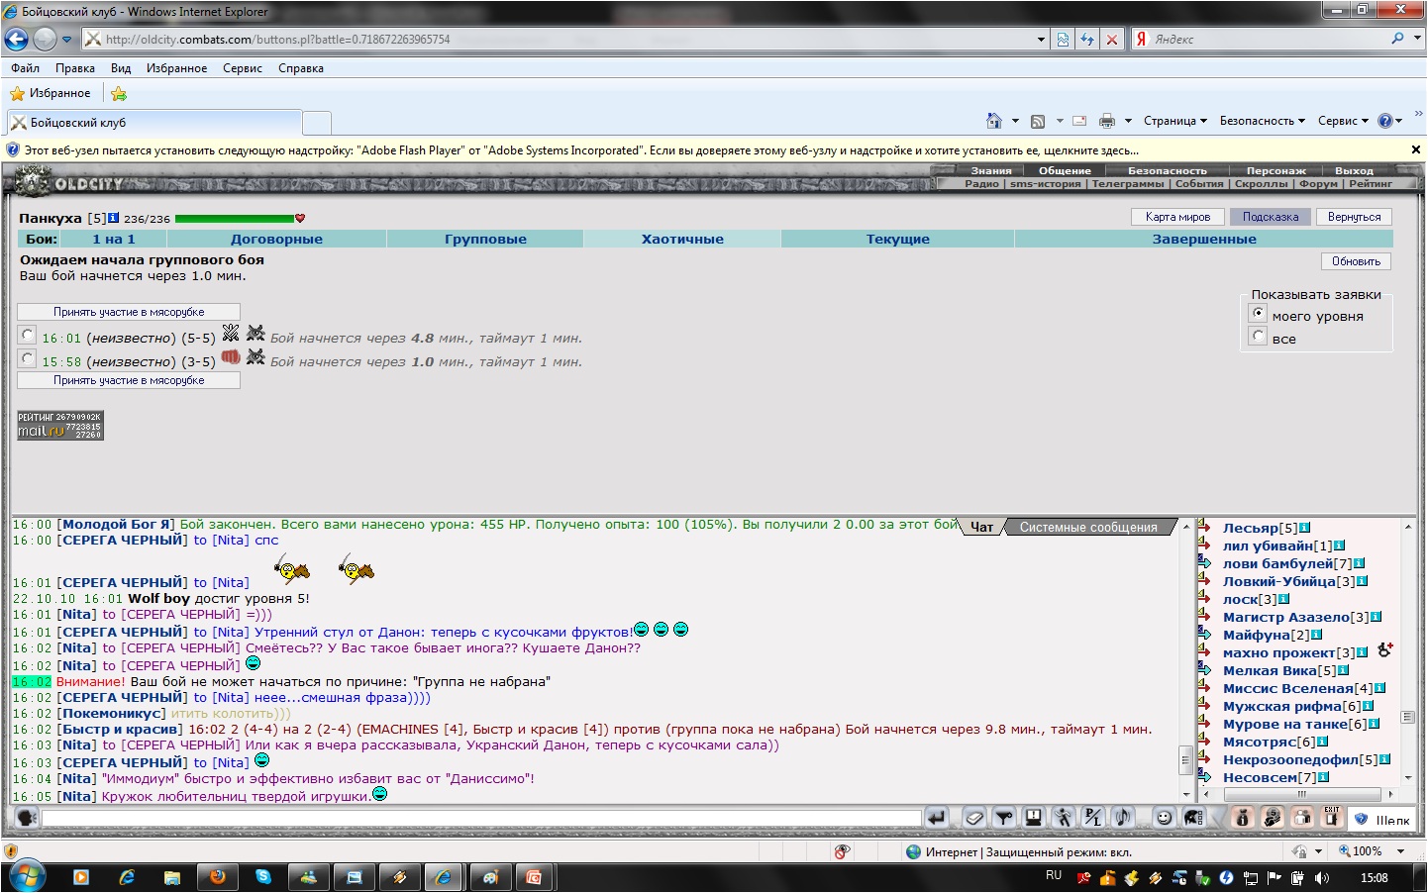Open the Избранное menu in menu bar
The width and height of the screenshot is (1428, 893).
(x=176, y=68)
